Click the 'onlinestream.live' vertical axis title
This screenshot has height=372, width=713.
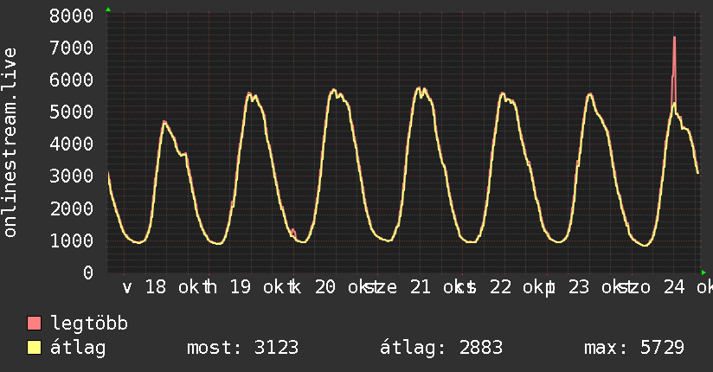pos(10,143)
